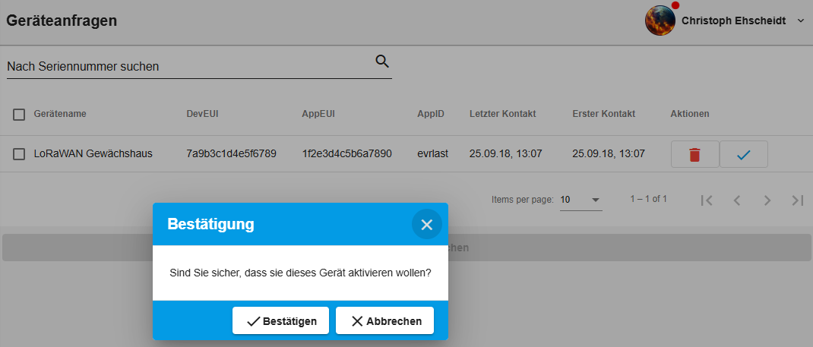Delete the LoRaWAN Gewächshaus device via trash icon
The width and height of the screenshot is (813, 347).
click(694, 154)
